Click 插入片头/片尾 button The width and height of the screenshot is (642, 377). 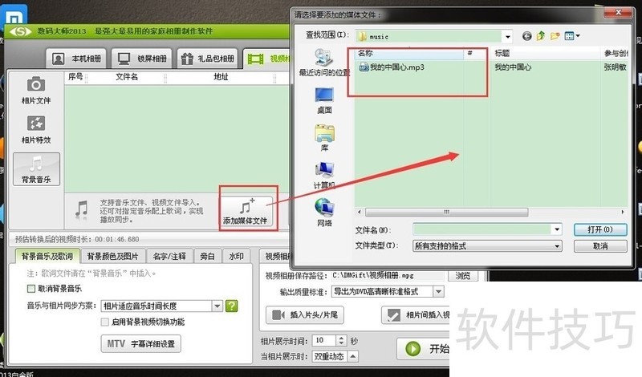click(x=305, y=314)
